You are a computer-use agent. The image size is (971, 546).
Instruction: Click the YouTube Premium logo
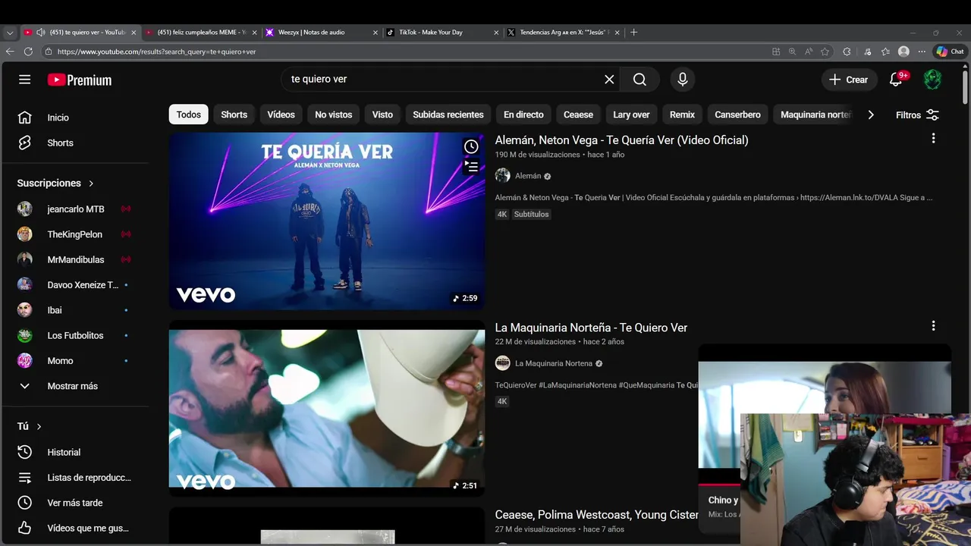tap(80, 80)
